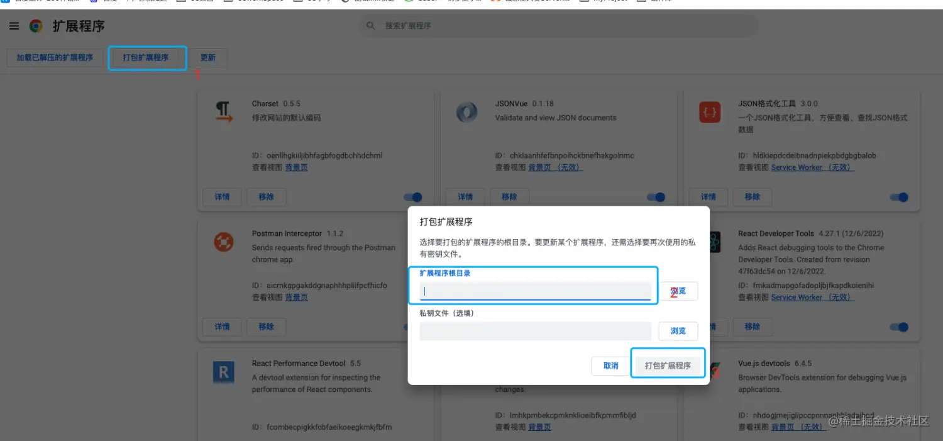Click the 修改网站的默认编码 description
Viewport: 943px width, 441px height.
click(287, 118)
